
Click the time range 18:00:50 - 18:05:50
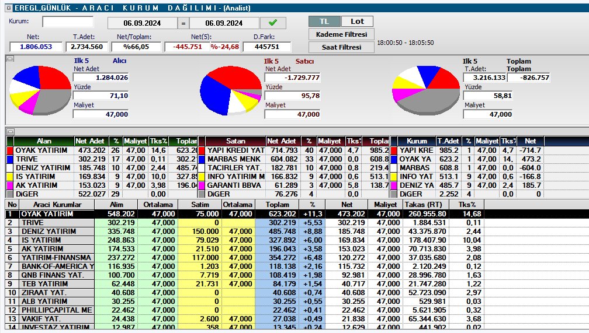pyautogui.click(x=406, y=43)
